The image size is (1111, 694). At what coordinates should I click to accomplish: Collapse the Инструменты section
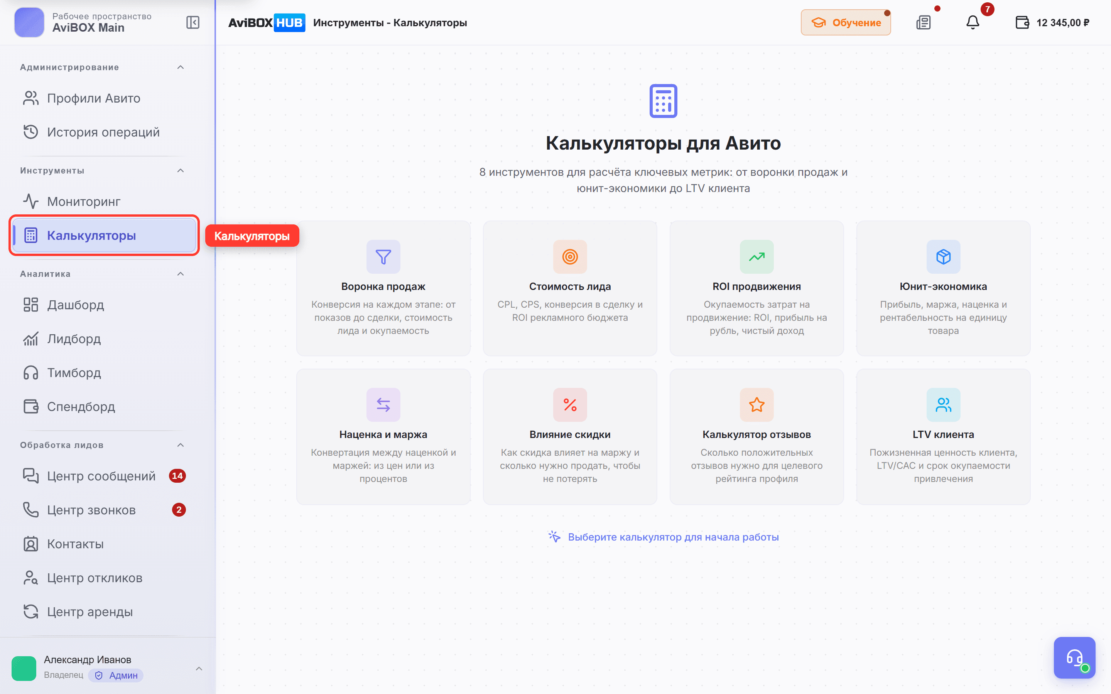pos(181,171)
